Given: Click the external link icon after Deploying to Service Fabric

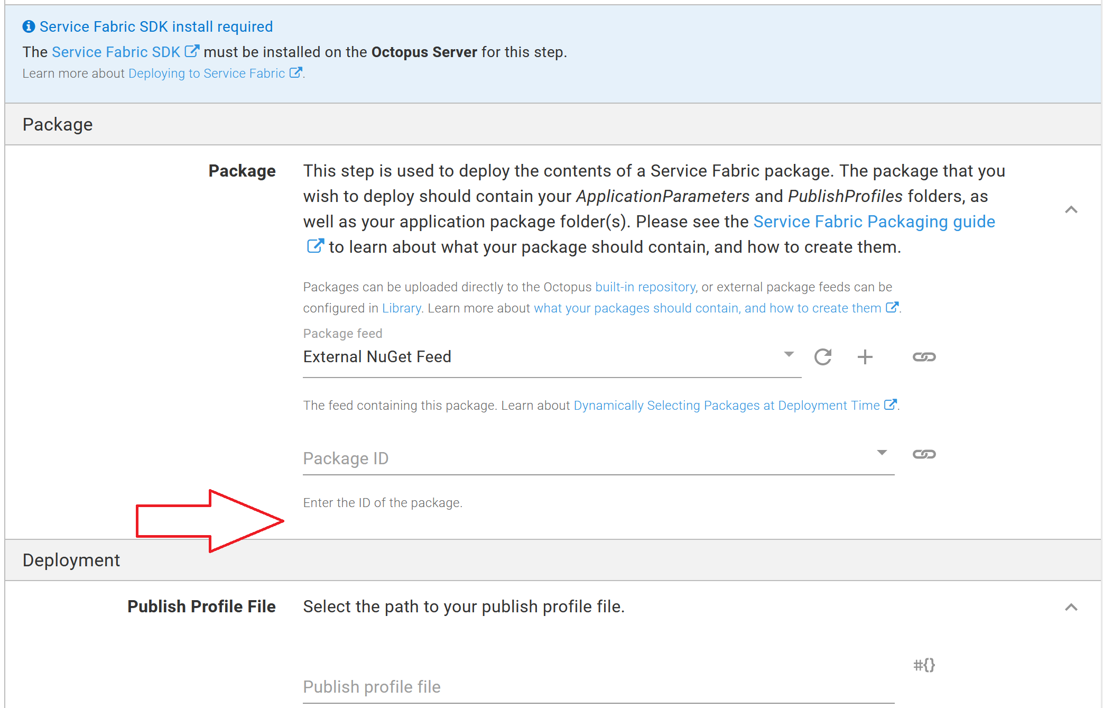Looking at the screenshot, I should (295, 72).
